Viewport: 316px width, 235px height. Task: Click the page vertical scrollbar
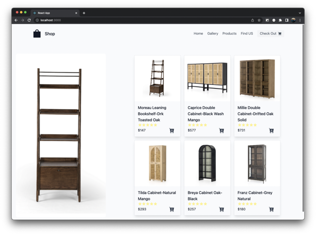303,118
